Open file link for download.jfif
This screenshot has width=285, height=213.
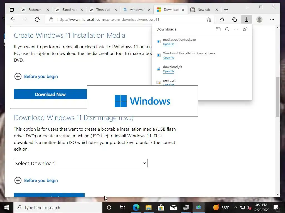point(168,71)
